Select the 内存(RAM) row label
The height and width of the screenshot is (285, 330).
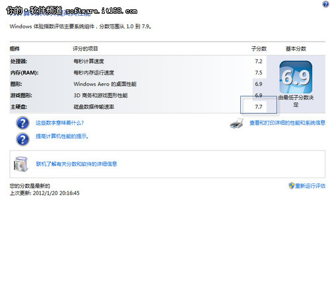point(24,73)
